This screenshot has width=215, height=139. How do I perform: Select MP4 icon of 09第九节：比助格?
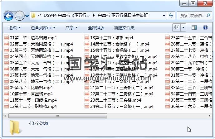tap(6, 88)
